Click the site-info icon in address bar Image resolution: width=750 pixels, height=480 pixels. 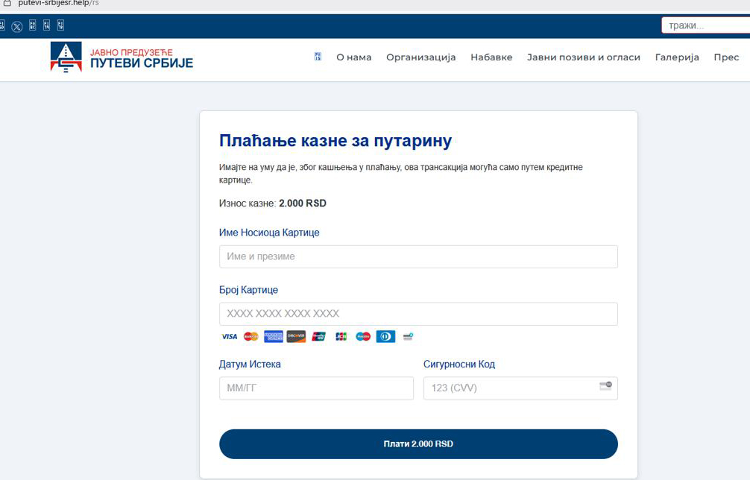click(x=7, y=3)
